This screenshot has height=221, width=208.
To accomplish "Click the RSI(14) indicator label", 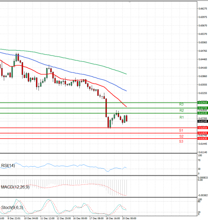I will [8, 165].
